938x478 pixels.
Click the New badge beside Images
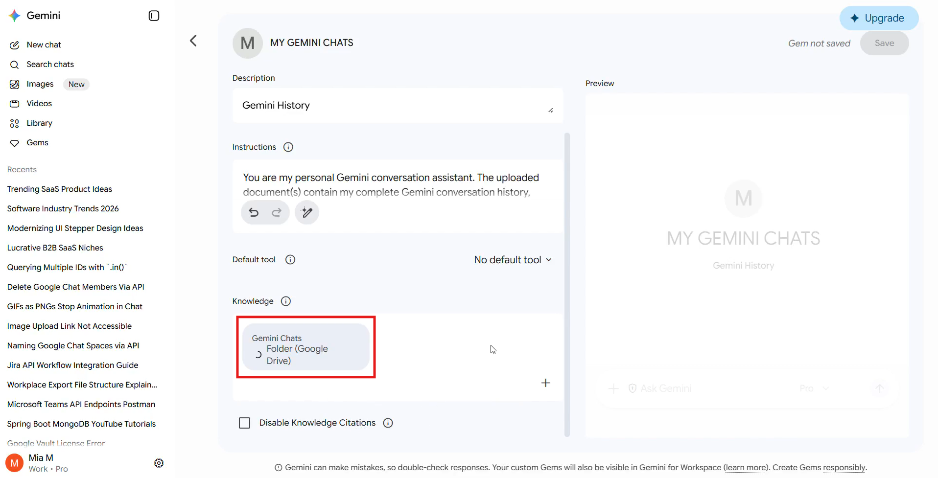click(76, 84)
